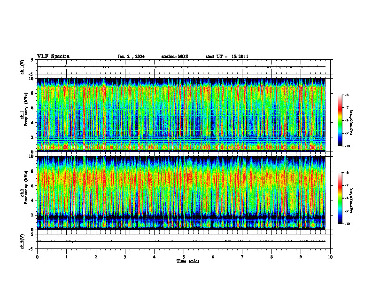Click the 'station=MOS' label

coord(175,56)
